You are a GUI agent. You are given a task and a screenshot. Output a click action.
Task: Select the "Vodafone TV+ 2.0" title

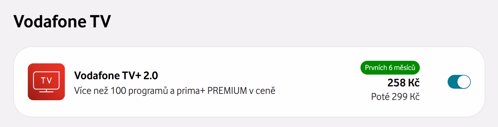(116, 75)
